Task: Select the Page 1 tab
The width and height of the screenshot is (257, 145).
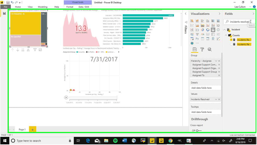Action: click(x=22, y=130)
